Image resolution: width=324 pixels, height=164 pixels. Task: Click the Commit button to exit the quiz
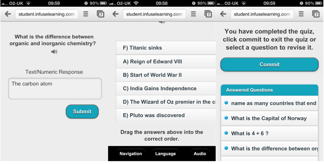pyautogui.click(x=269, y=64)
